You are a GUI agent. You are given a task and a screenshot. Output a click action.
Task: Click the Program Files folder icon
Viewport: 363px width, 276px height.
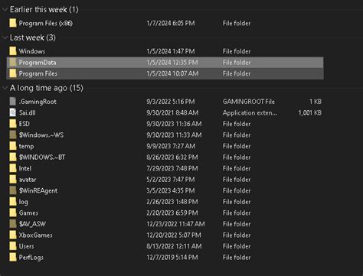tap(13, 73)
